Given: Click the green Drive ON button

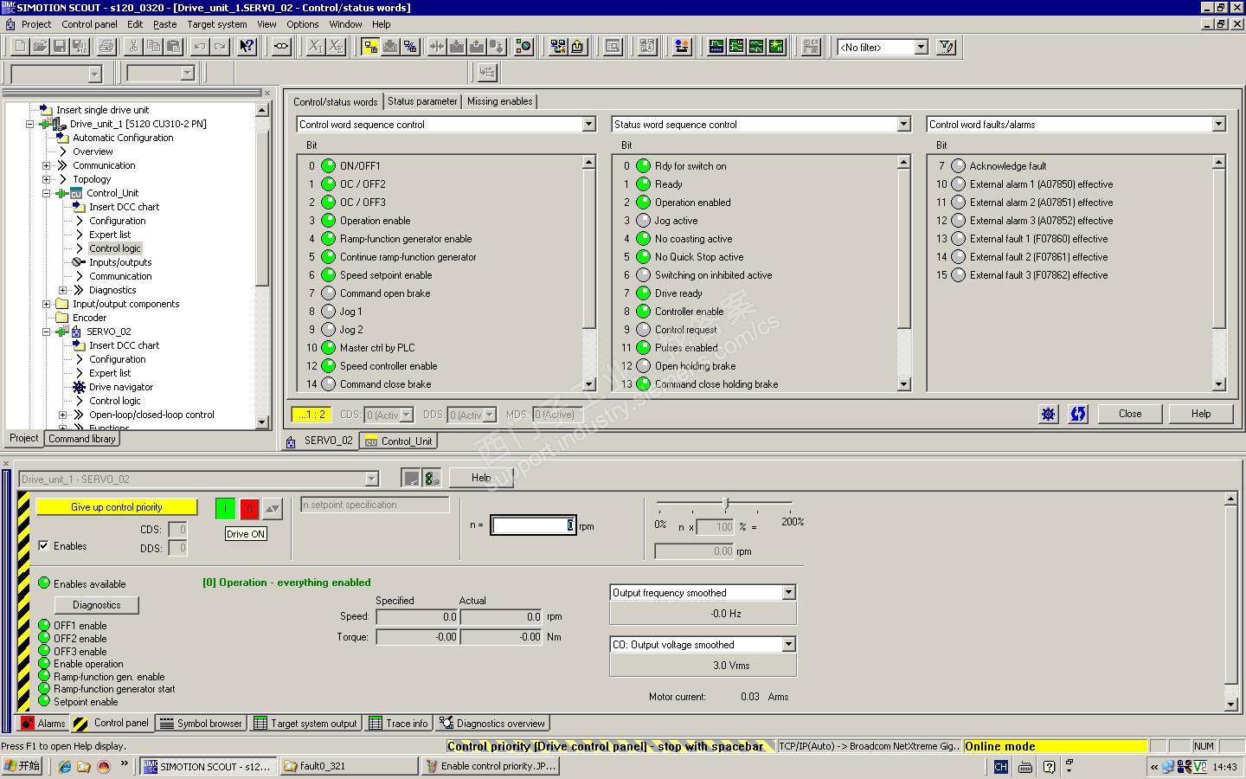Looking at the screenshot, I should click(225, 509).
